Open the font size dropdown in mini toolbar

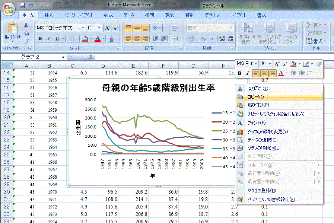[x=270, y=64]
